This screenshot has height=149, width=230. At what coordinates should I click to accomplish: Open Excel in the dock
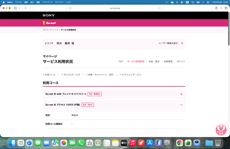coord(188,143)
